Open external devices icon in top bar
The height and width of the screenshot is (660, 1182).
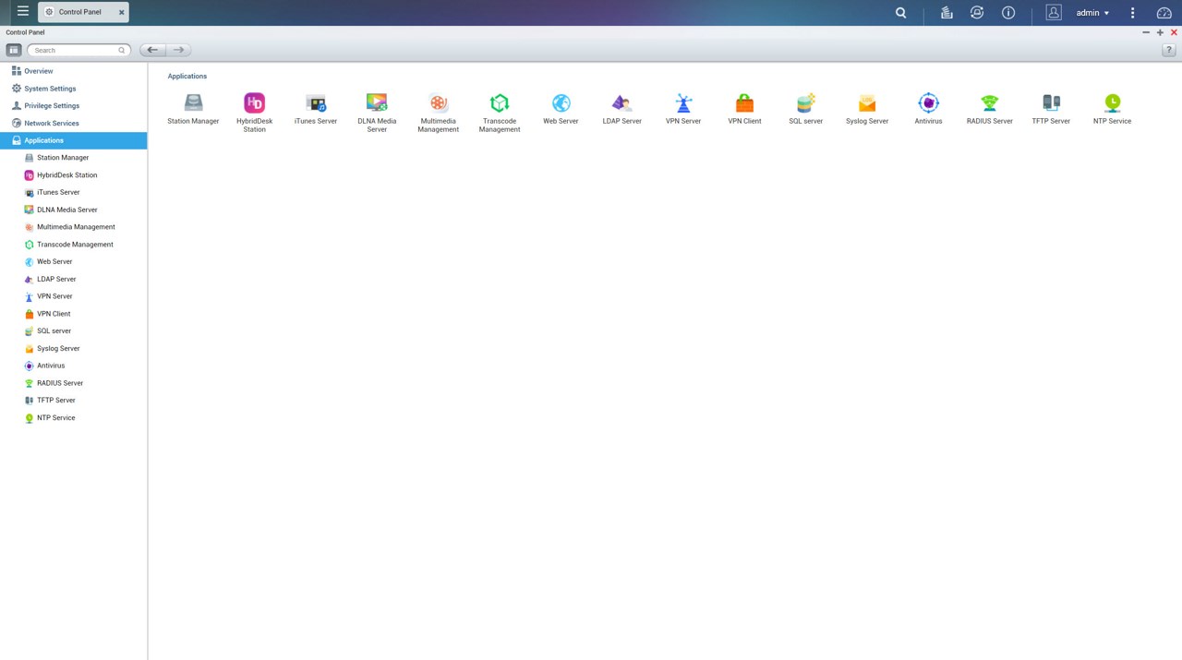click(x=977, y=13)
